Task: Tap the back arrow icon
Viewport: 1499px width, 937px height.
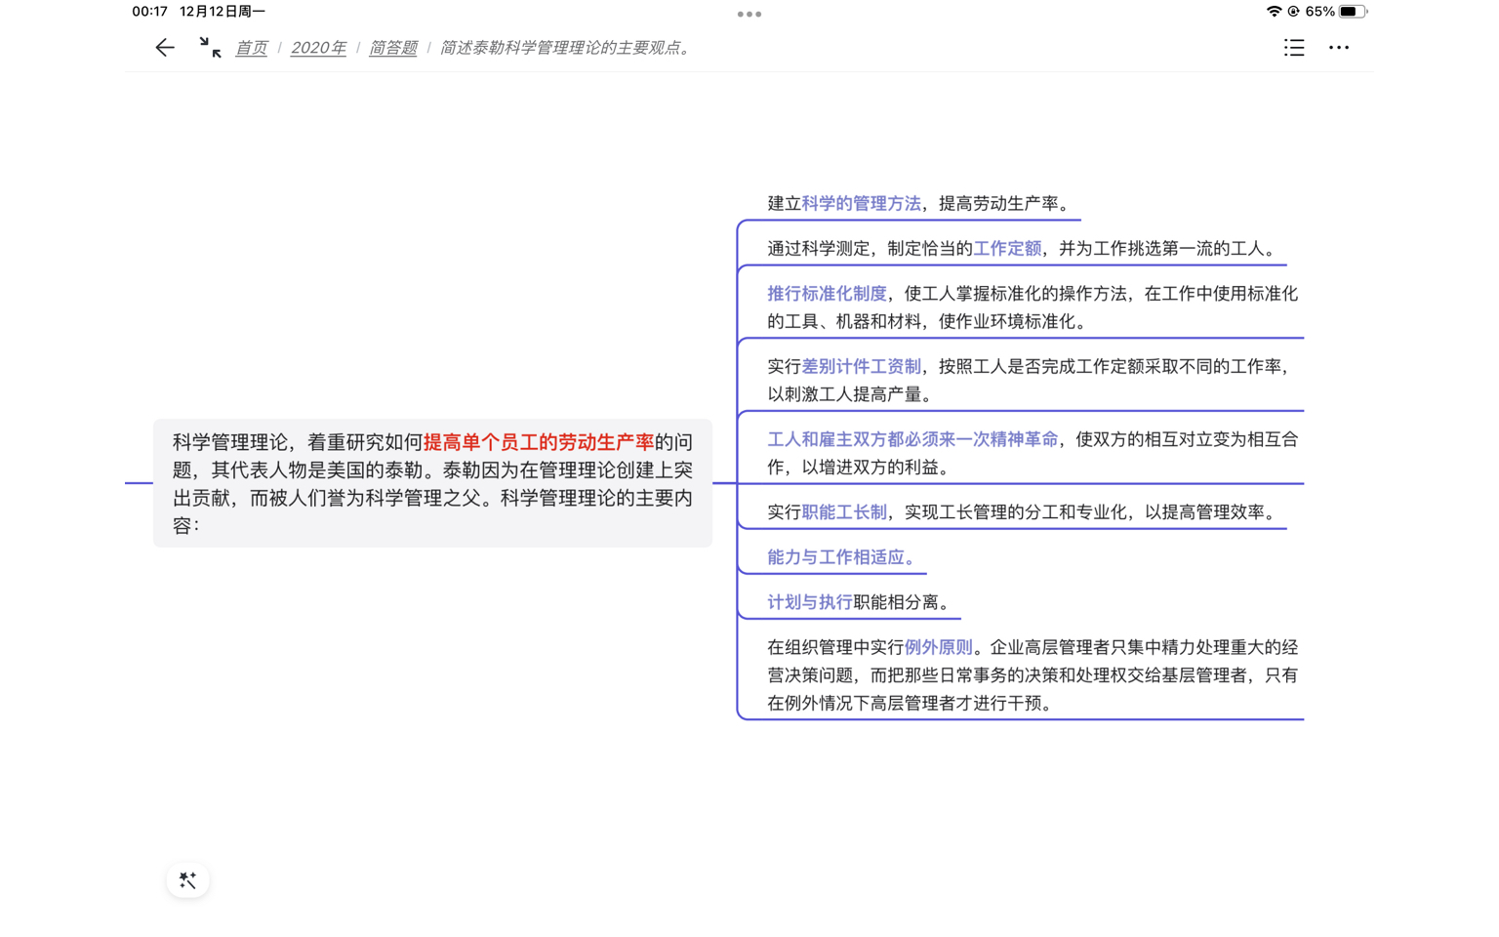Action: [164, 47]
